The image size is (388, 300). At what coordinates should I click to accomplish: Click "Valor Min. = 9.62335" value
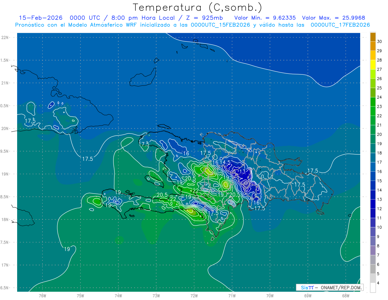click(x=265, y=18)
